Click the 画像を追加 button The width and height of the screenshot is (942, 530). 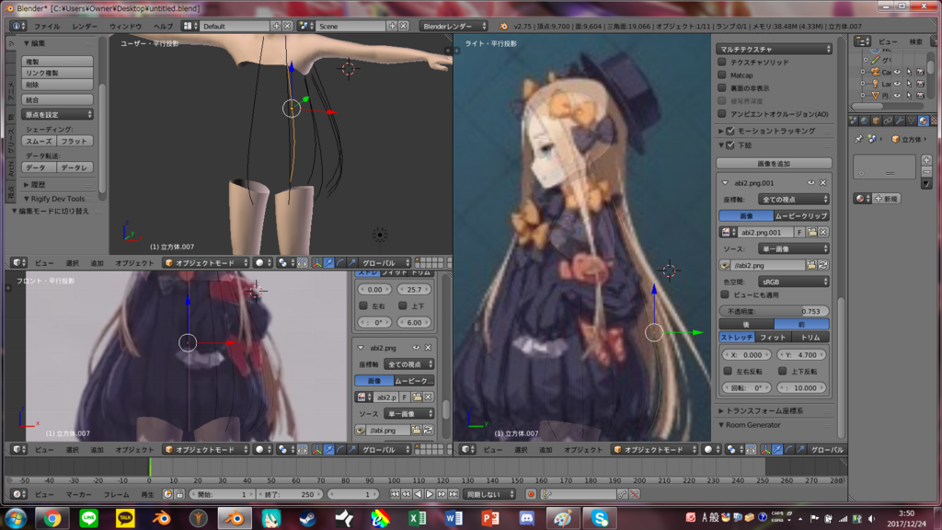coord(774,164)
